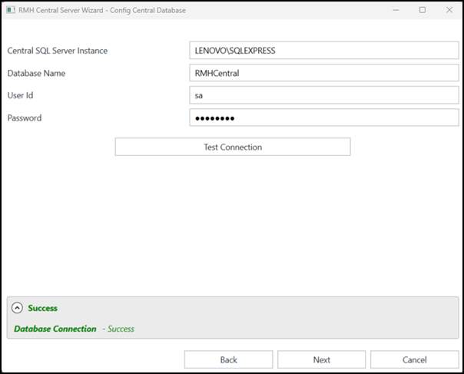The width and height of the screenshot is (464, 374).
Task: Click into the Password field
Action: click(324, 117)
